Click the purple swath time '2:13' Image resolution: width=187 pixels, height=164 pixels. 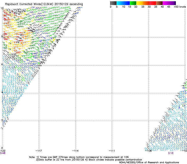click(171, 153)
